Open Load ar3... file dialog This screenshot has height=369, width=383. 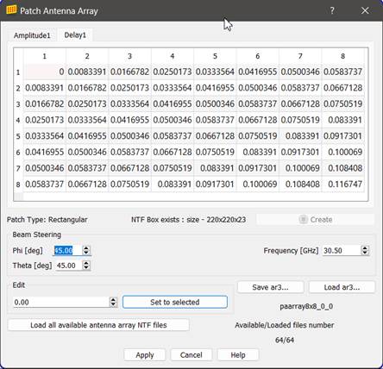tap(342, 287)
